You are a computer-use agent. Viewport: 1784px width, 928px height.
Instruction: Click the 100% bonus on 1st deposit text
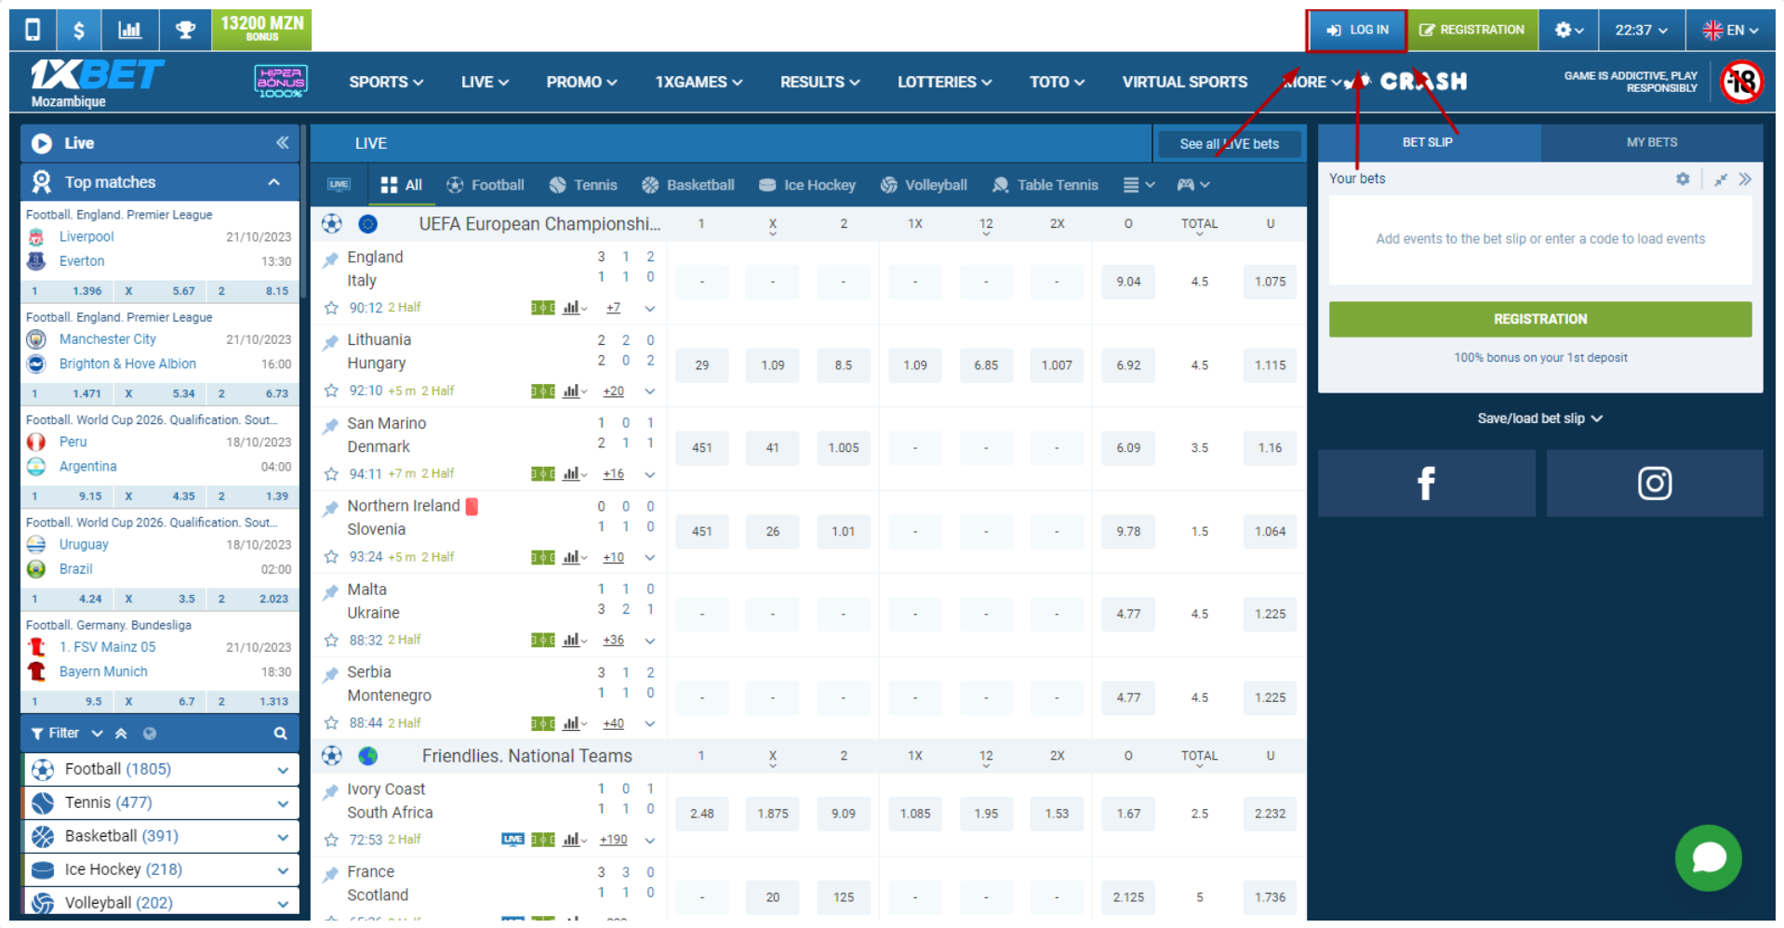pos(1540,358)
